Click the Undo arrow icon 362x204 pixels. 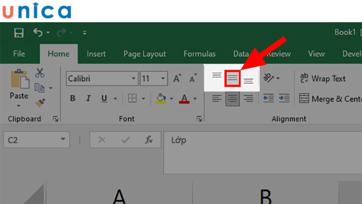click(x=38, y=32)
